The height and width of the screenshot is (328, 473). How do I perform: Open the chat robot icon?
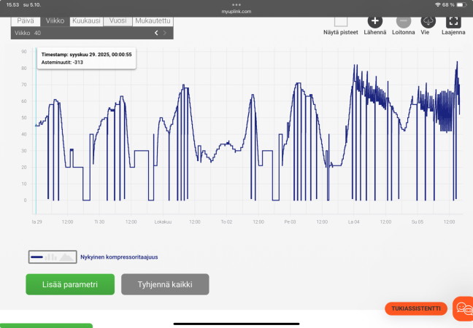[x=464, y=308]
